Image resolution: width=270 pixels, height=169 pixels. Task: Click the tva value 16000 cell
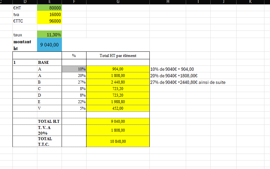click(x=49, y=14)
